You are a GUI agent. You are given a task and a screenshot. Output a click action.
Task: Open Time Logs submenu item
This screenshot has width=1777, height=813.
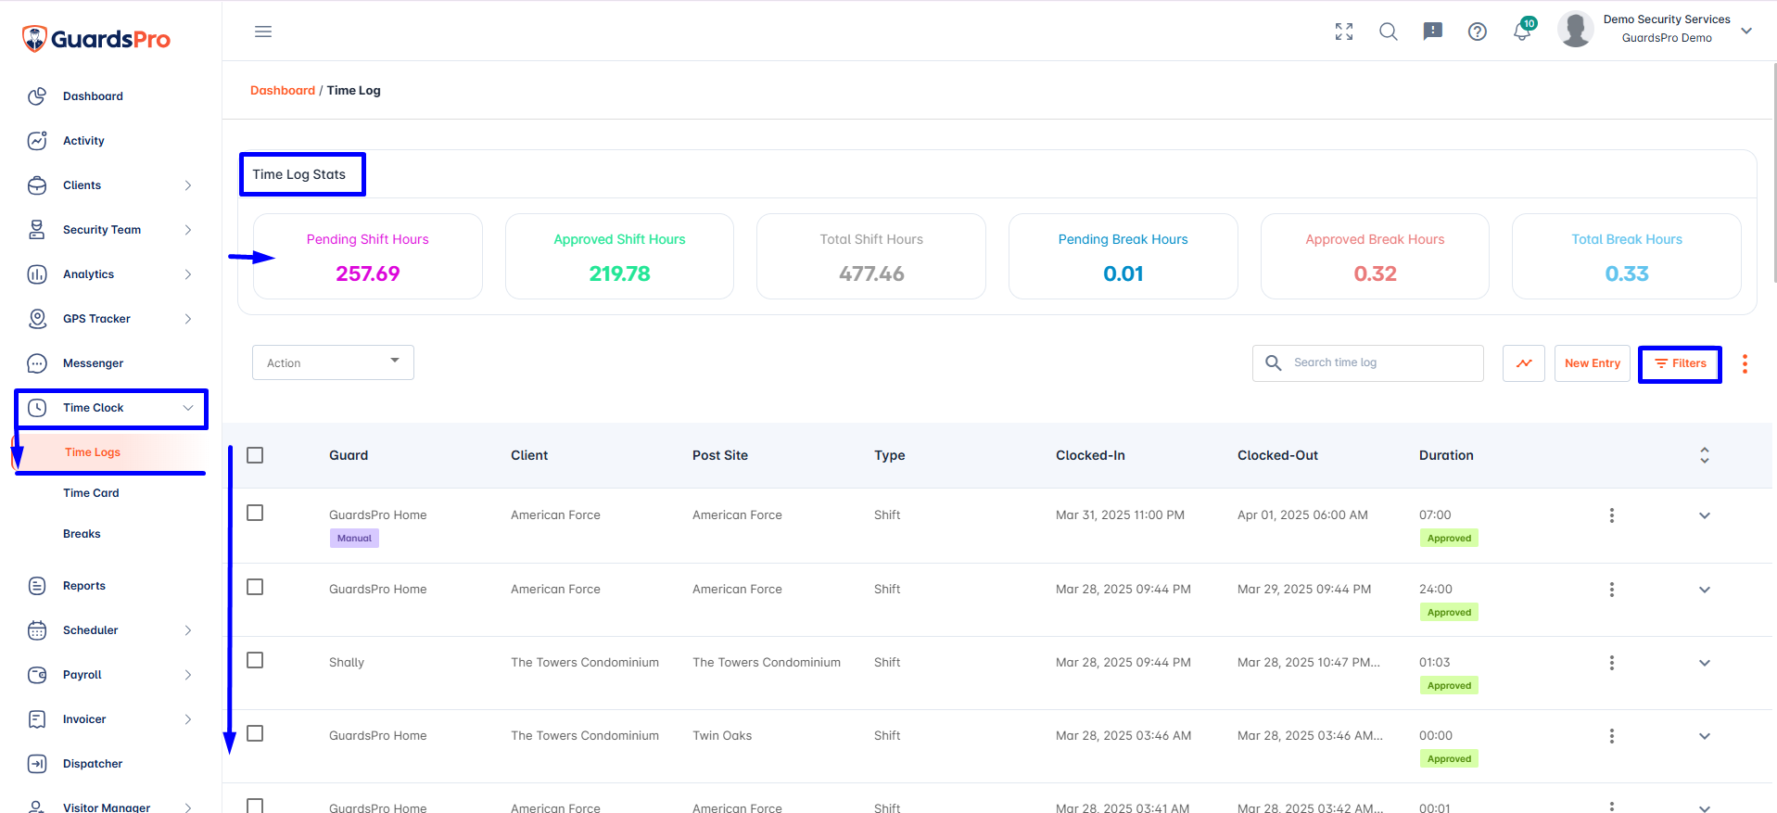(x=93, y=452)
